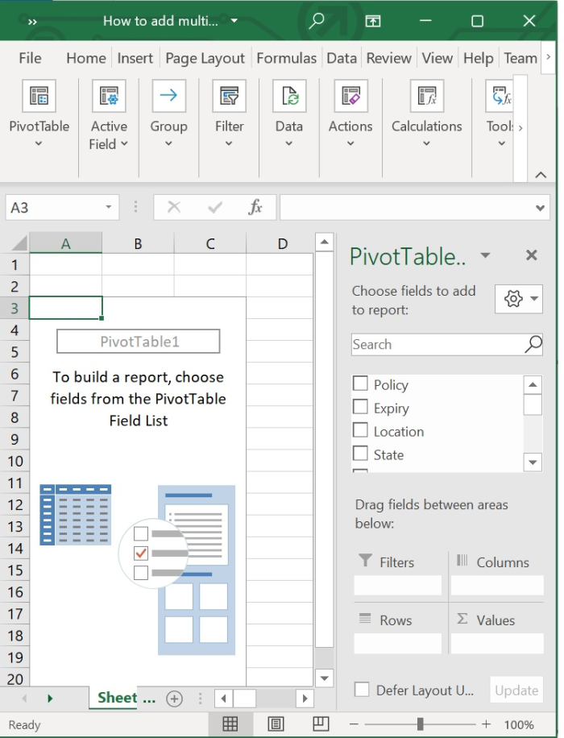
Task: Open the Team tab
Action: 520,58
